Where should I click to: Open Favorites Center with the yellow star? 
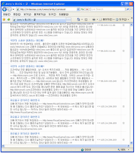click(4, 19)
